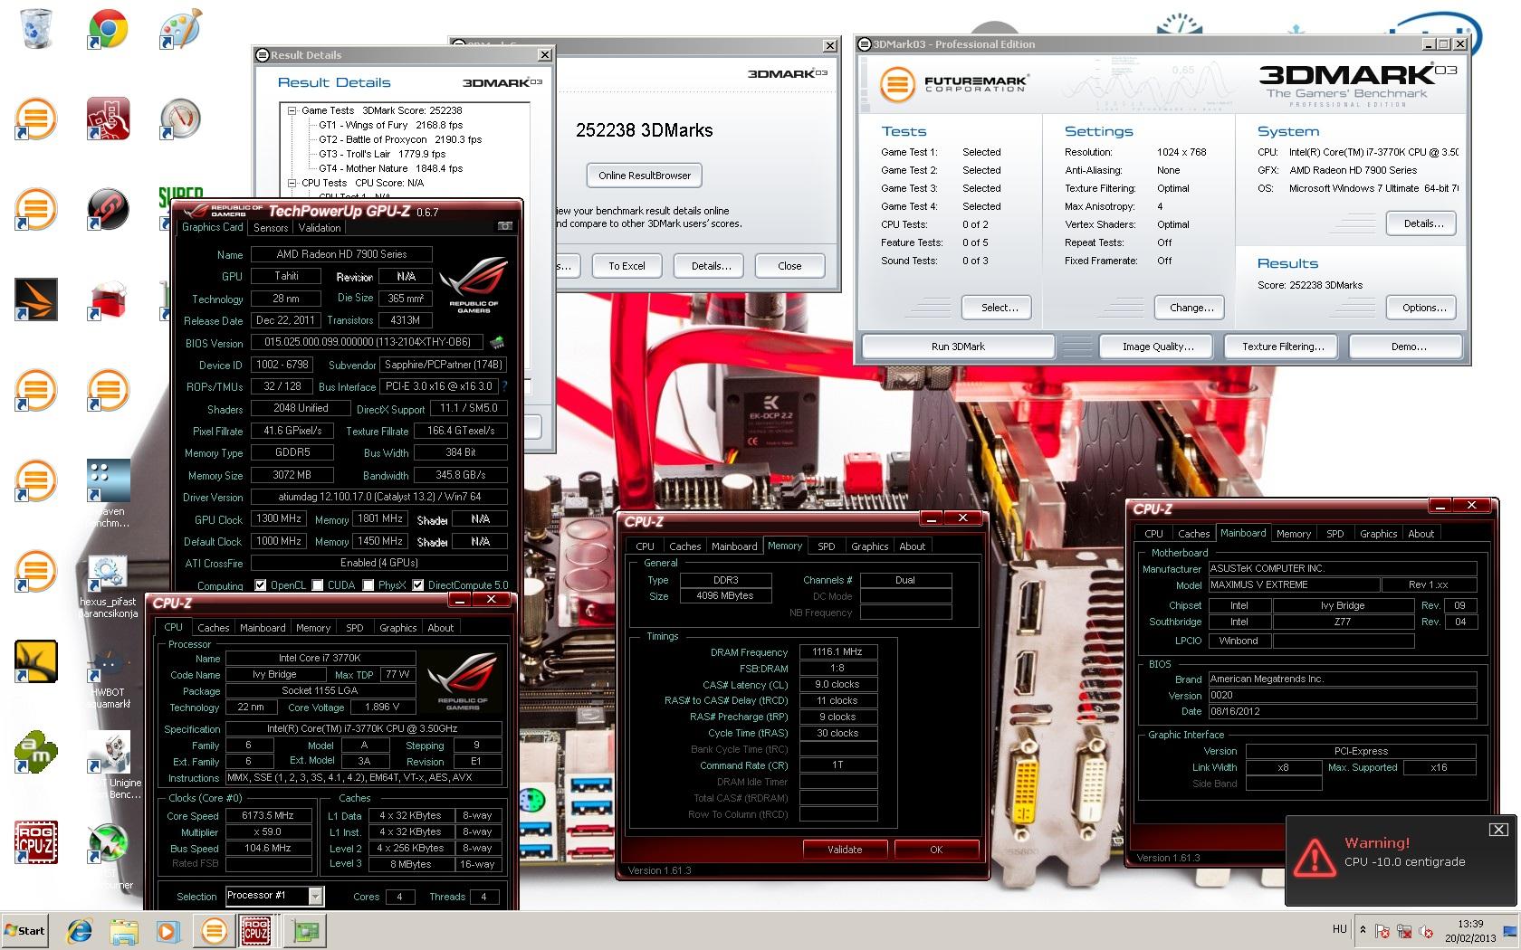
Task: Toggle the PhysX checkbox in GPU-Z
Action: click(x=368, y=585)
